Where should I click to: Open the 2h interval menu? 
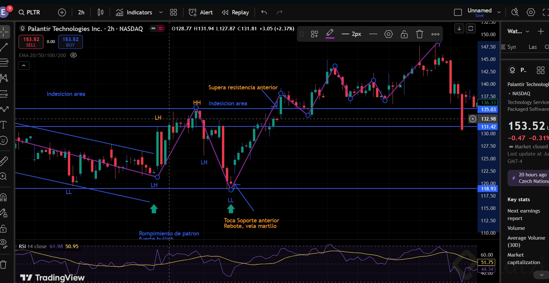click(81, 12)
